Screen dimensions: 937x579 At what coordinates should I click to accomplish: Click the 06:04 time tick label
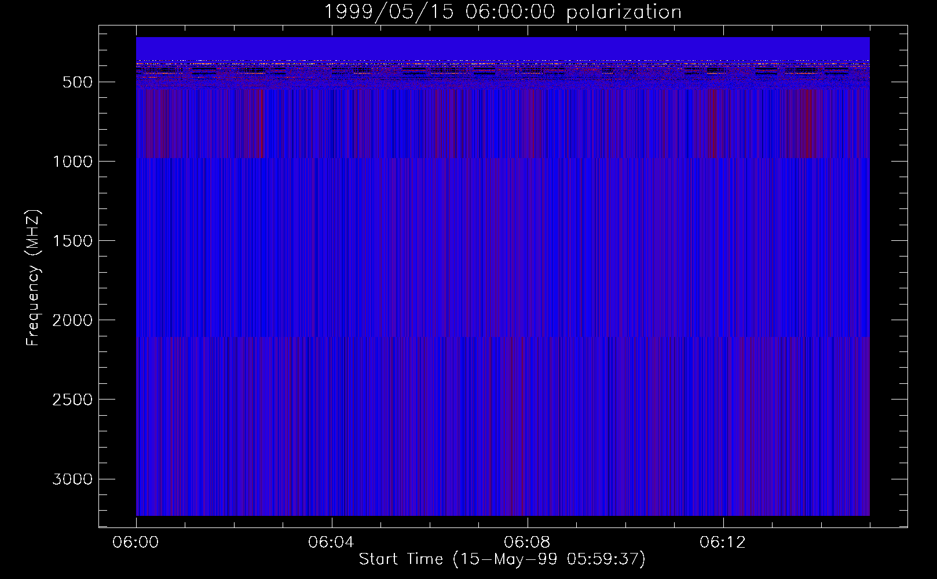[x=331, y=543]
